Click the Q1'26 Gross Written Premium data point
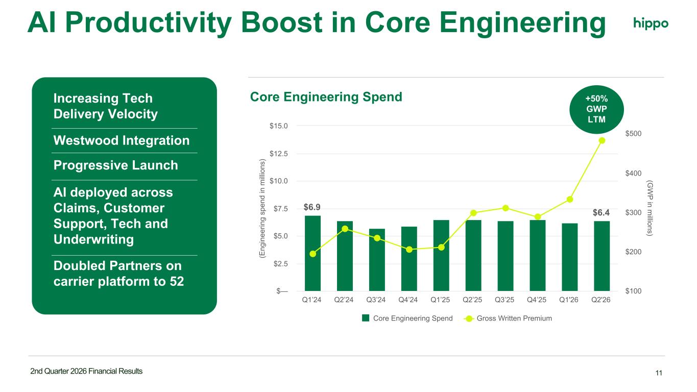This screenshot has width=697, height=392. pos(570,199)
